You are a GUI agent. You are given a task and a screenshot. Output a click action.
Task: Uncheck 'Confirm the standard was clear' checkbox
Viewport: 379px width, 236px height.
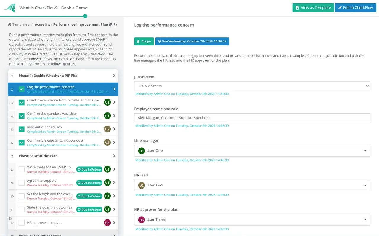click(x=22, y=116)
